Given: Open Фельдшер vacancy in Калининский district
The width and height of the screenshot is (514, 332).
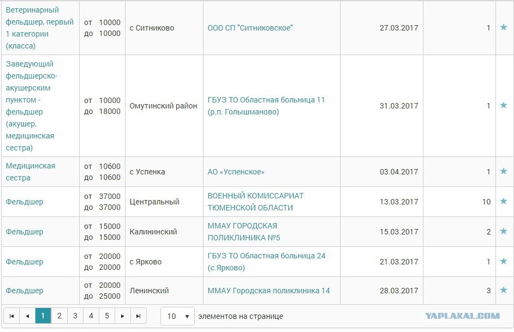Looking at the screenshot, I should [x=25, y=232].
